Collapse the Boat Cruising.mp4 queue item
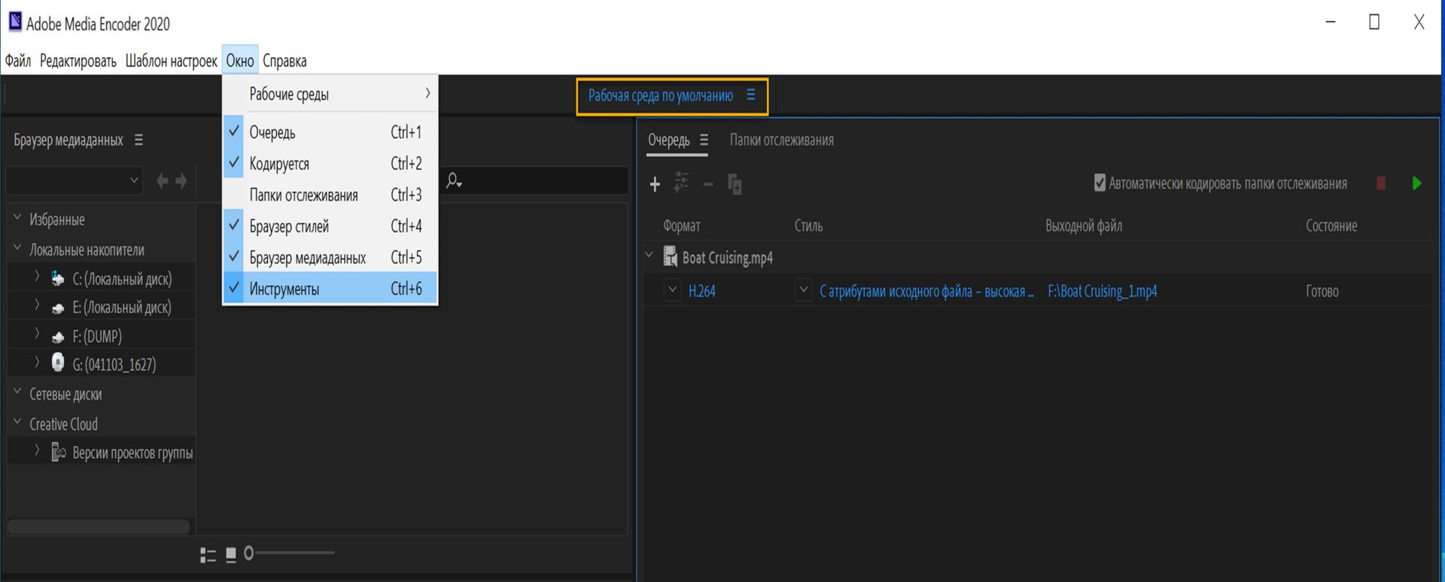Screen dimensions: 1445x582 point(649,256)
